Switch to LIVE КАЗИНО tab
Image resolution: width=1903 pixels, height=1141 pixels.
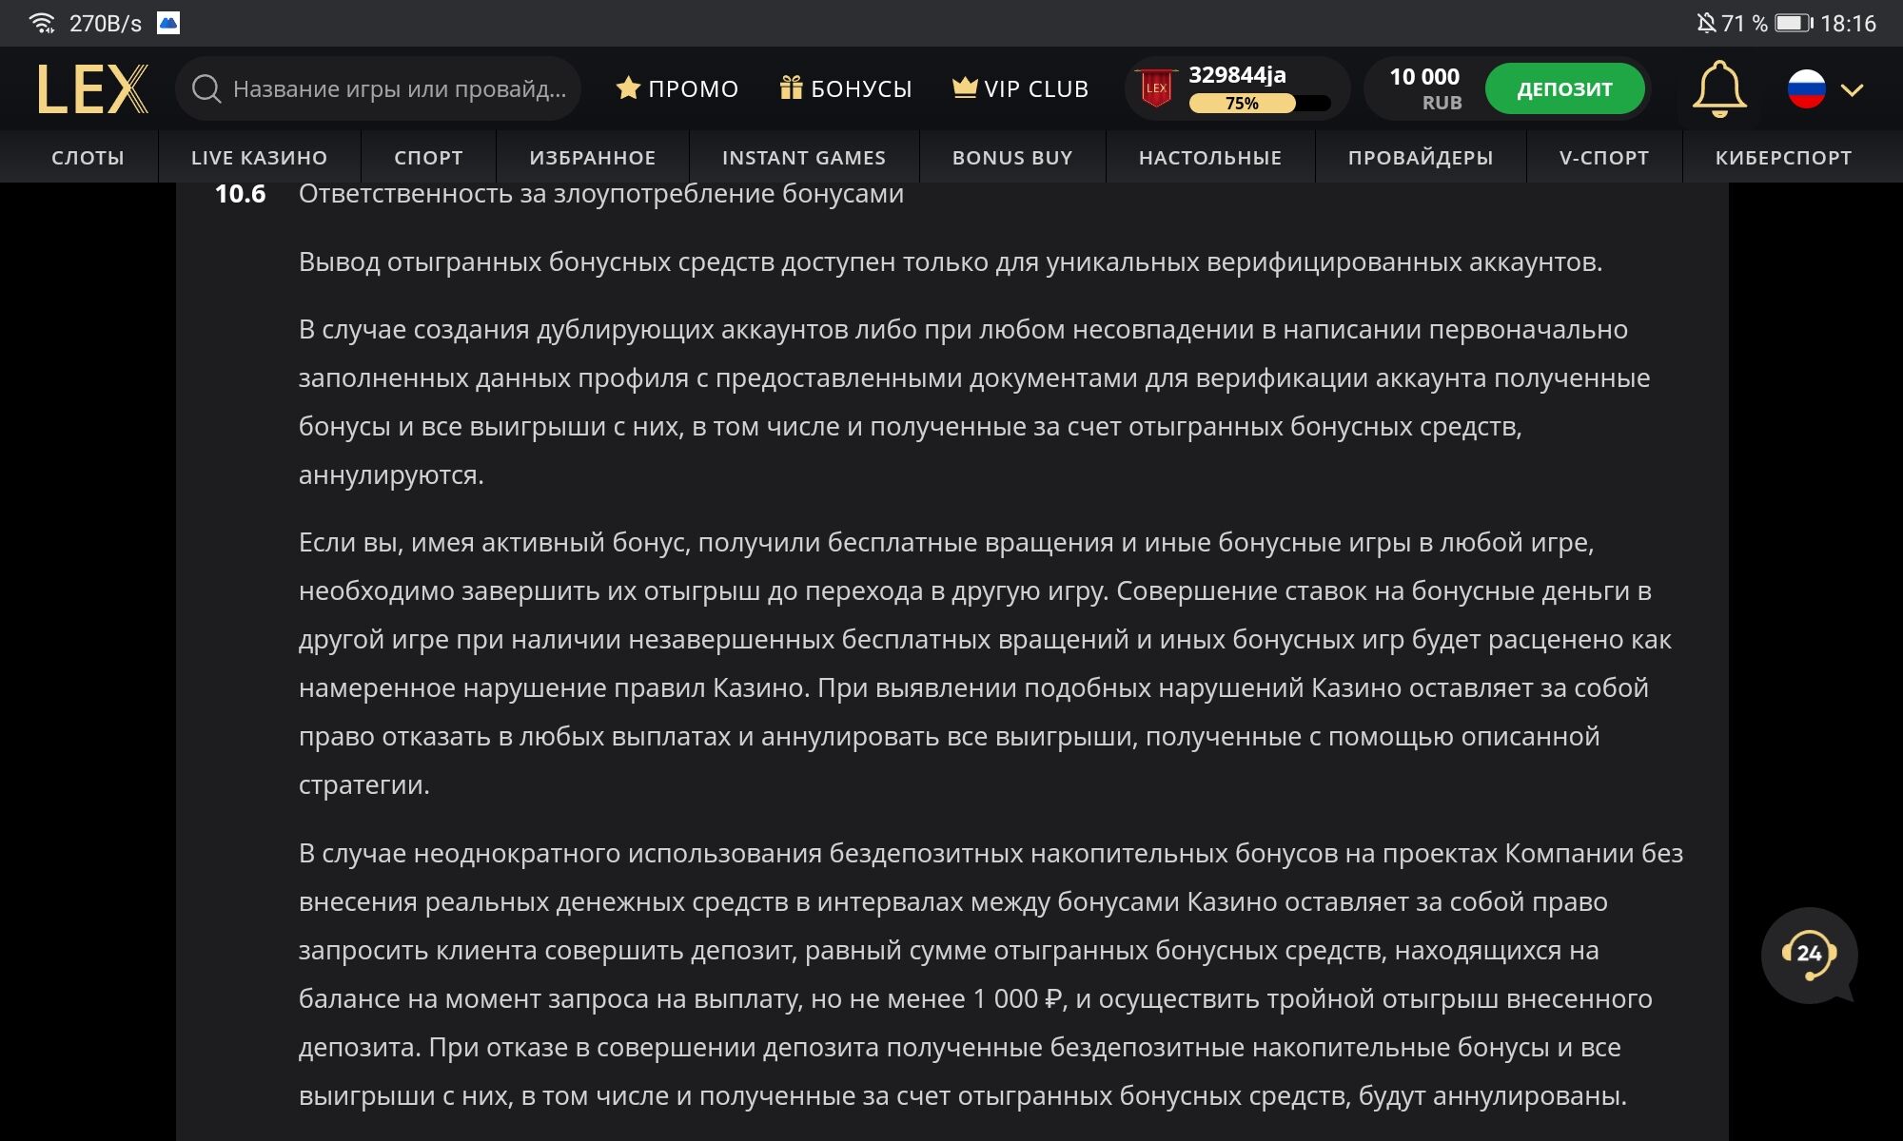click(x=259, y=158)
